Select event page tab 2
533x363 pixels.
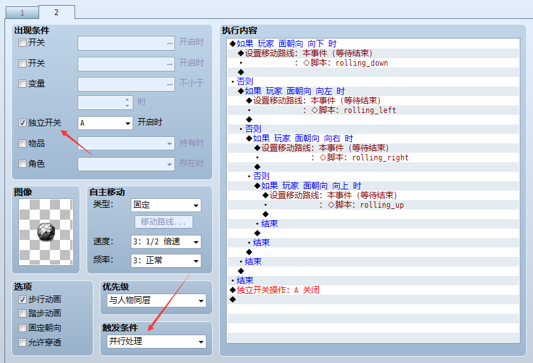click(56, 12)
